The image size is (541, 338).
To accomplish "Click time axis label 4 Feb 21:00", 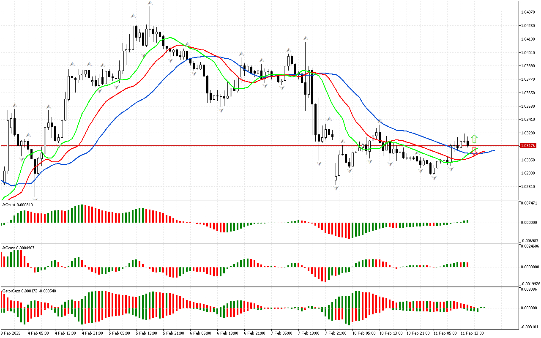I will tap(93, 333).
